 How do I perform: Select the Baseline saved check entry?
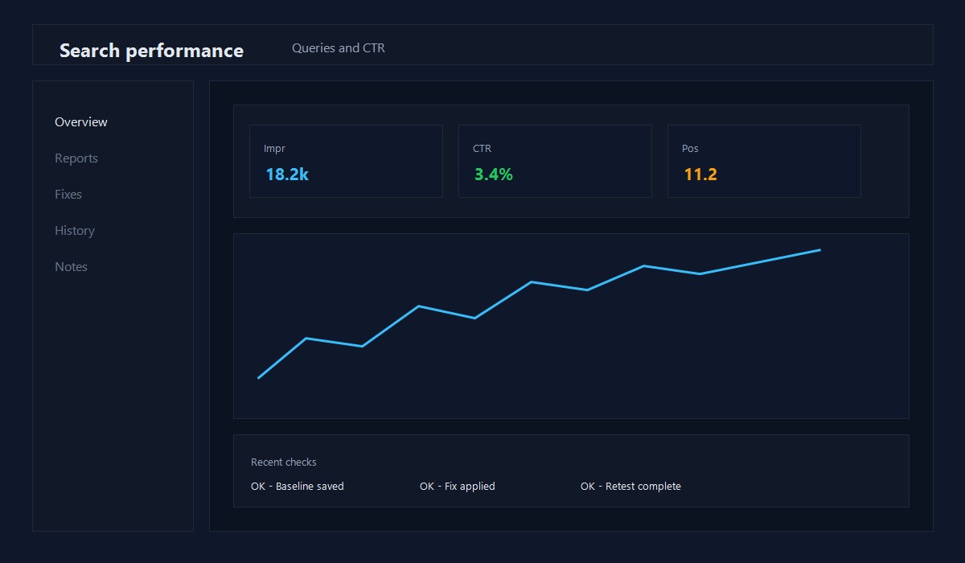298,486
